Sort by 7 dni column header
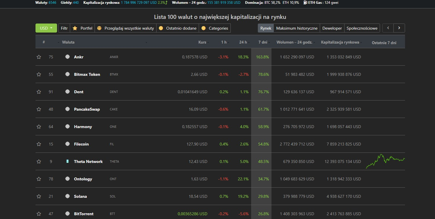This screenshot has height=219, width=435. (x=263, y=42)
